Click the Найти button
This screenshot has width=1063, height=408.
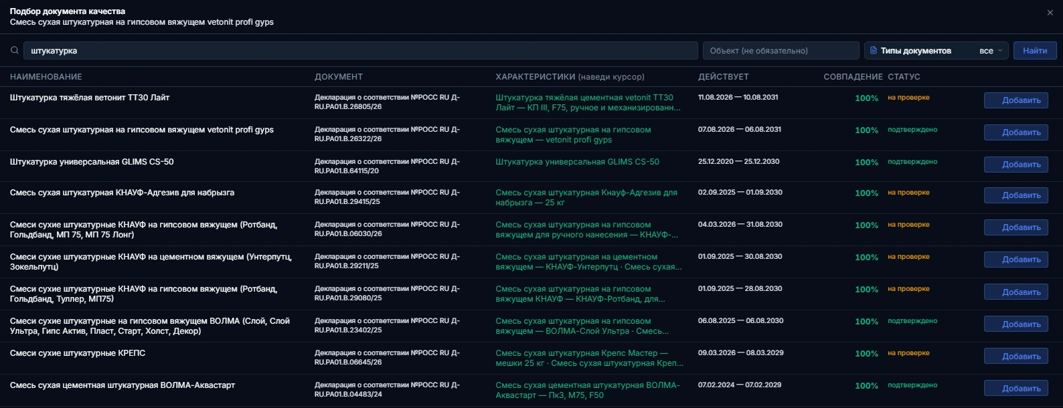tap(1035, 51)
